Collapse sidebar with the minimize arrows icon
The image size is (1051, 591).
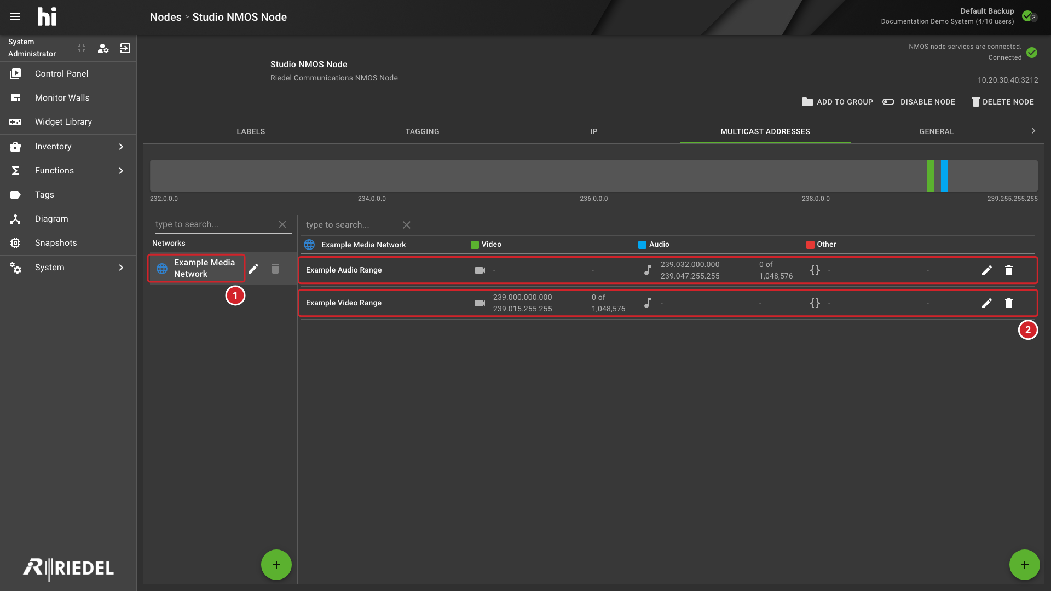(x=82, y=48)
